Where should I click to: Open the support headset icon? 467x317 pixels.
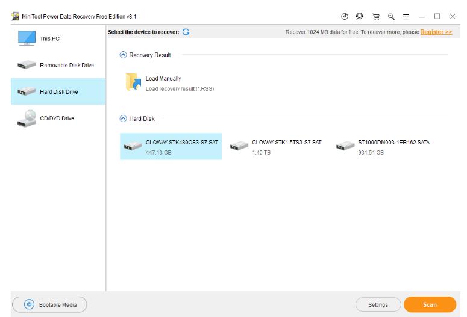360,16
